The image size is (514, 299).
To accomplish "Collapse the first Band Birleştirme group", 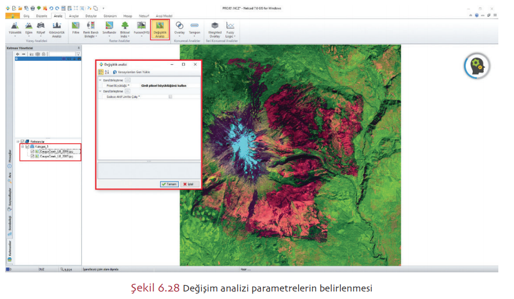I will click(x=100, y=79).
